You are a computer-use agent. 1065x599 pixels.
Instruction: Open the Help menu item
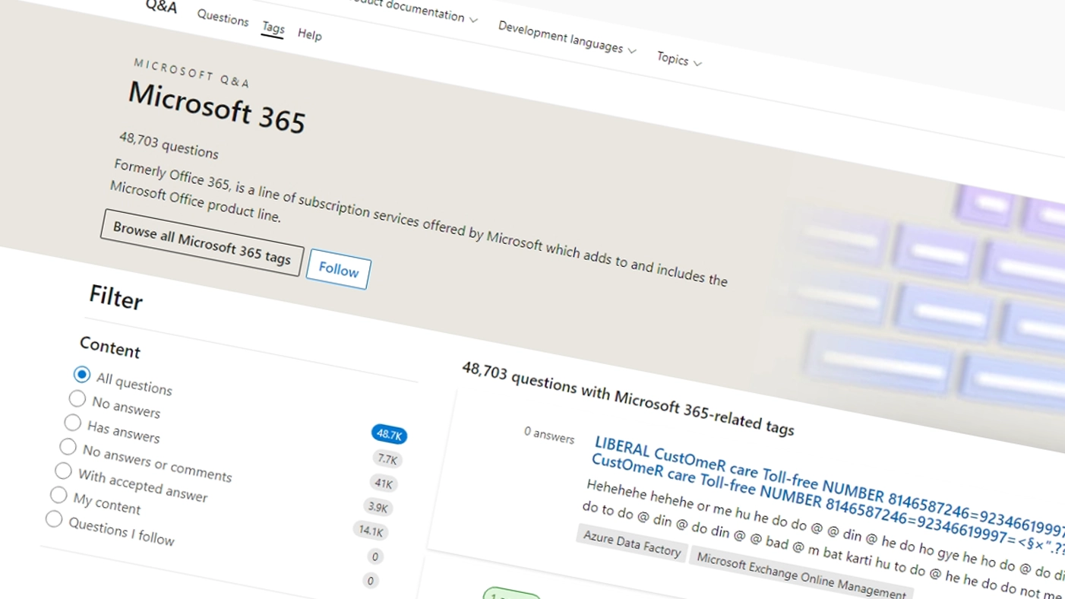pyautogui.click(x=309, y=35)
